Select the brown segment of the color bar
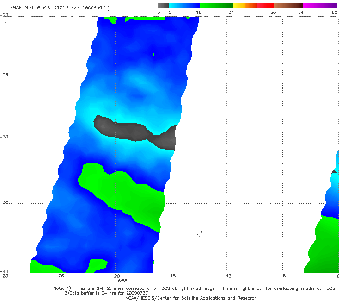Screen dimensions: 342x301 point(288,6)
